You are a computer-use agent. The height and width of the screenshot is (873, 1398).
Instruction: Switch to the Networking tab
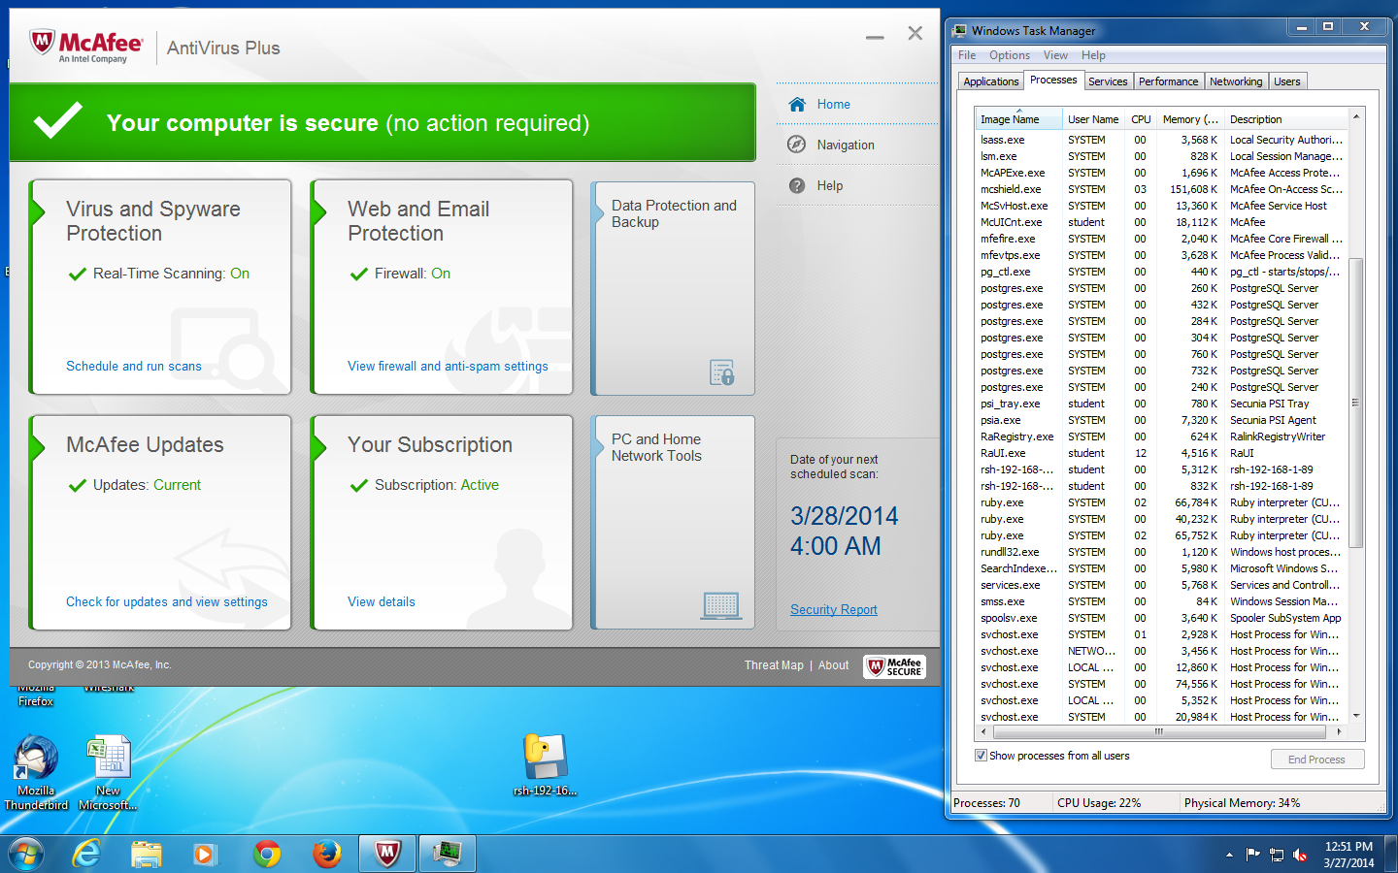point(1236,81)
